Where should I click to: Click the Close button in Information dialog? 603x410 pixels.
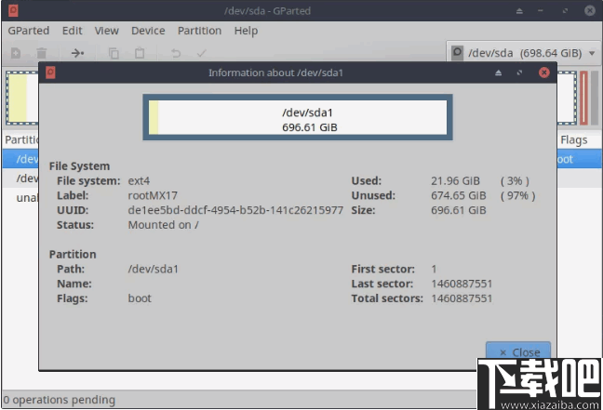point(518,351)
